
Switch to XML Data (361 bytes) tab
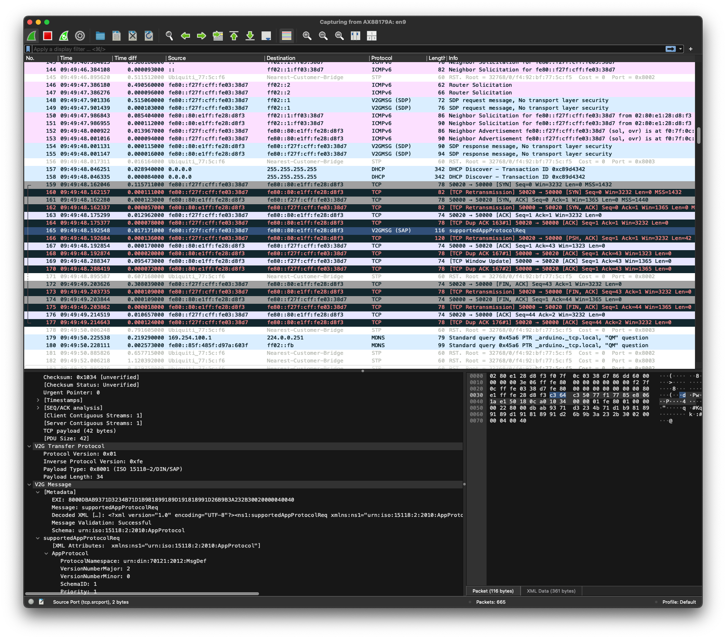[551, 591]
